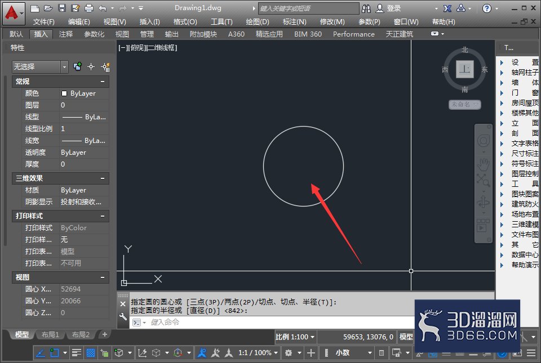Click the keyword search field in title bar
This screenshot has height=363, width=541.
[308, 8]
